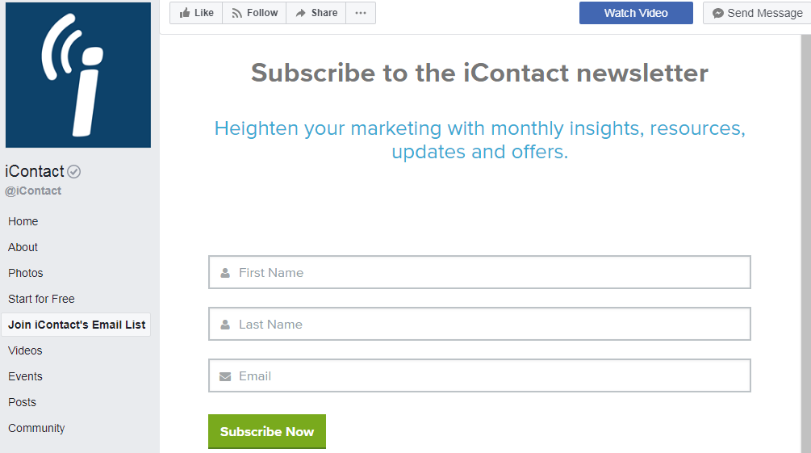
Task: Click the Share arrow icon
Action: pos(300,14)
